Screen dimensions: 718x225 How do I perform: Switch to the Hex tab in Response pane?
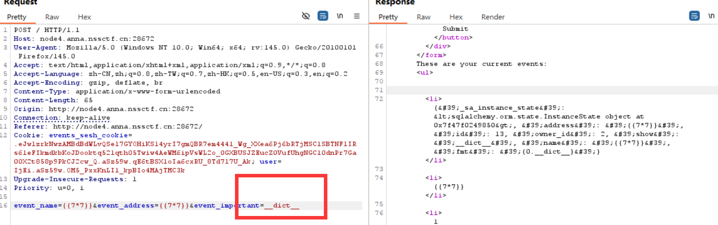[x=456, y=17]
